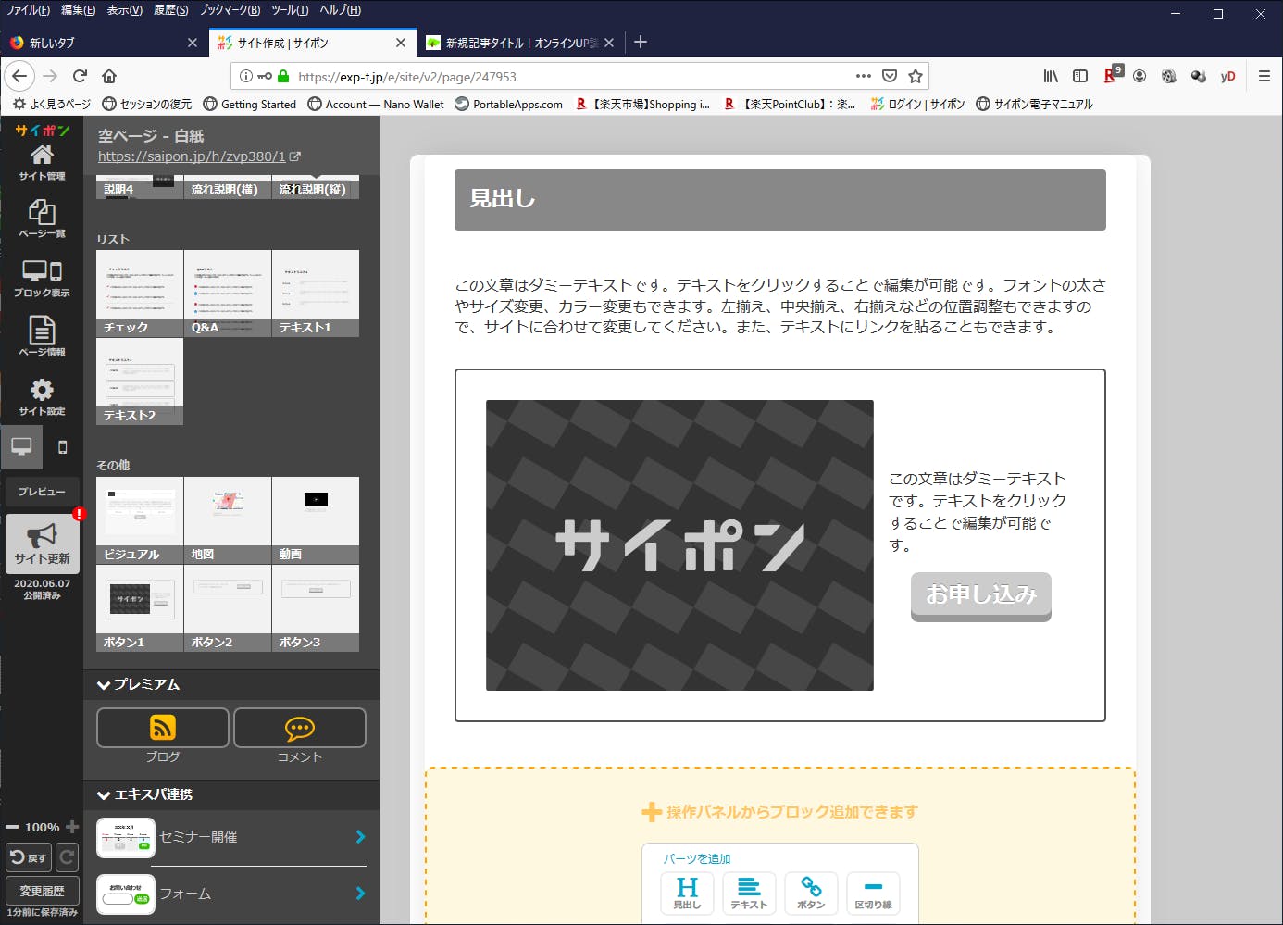
Task: Select the チェック list block thumbnail
Action: (x=140, y=293)
